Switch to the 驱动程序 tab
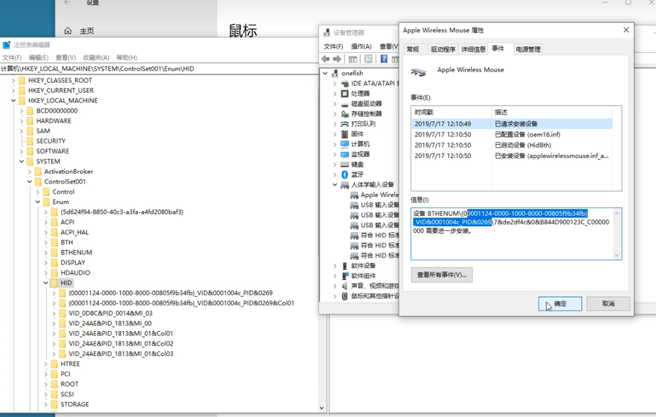This screenshot has width=656, height=417. tap(442, 49)
